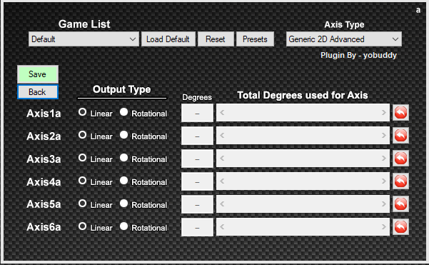Click Axis6a degrees slider left arrow

coord(222,226)
